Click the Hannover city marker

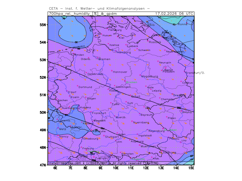click(112, 71)
